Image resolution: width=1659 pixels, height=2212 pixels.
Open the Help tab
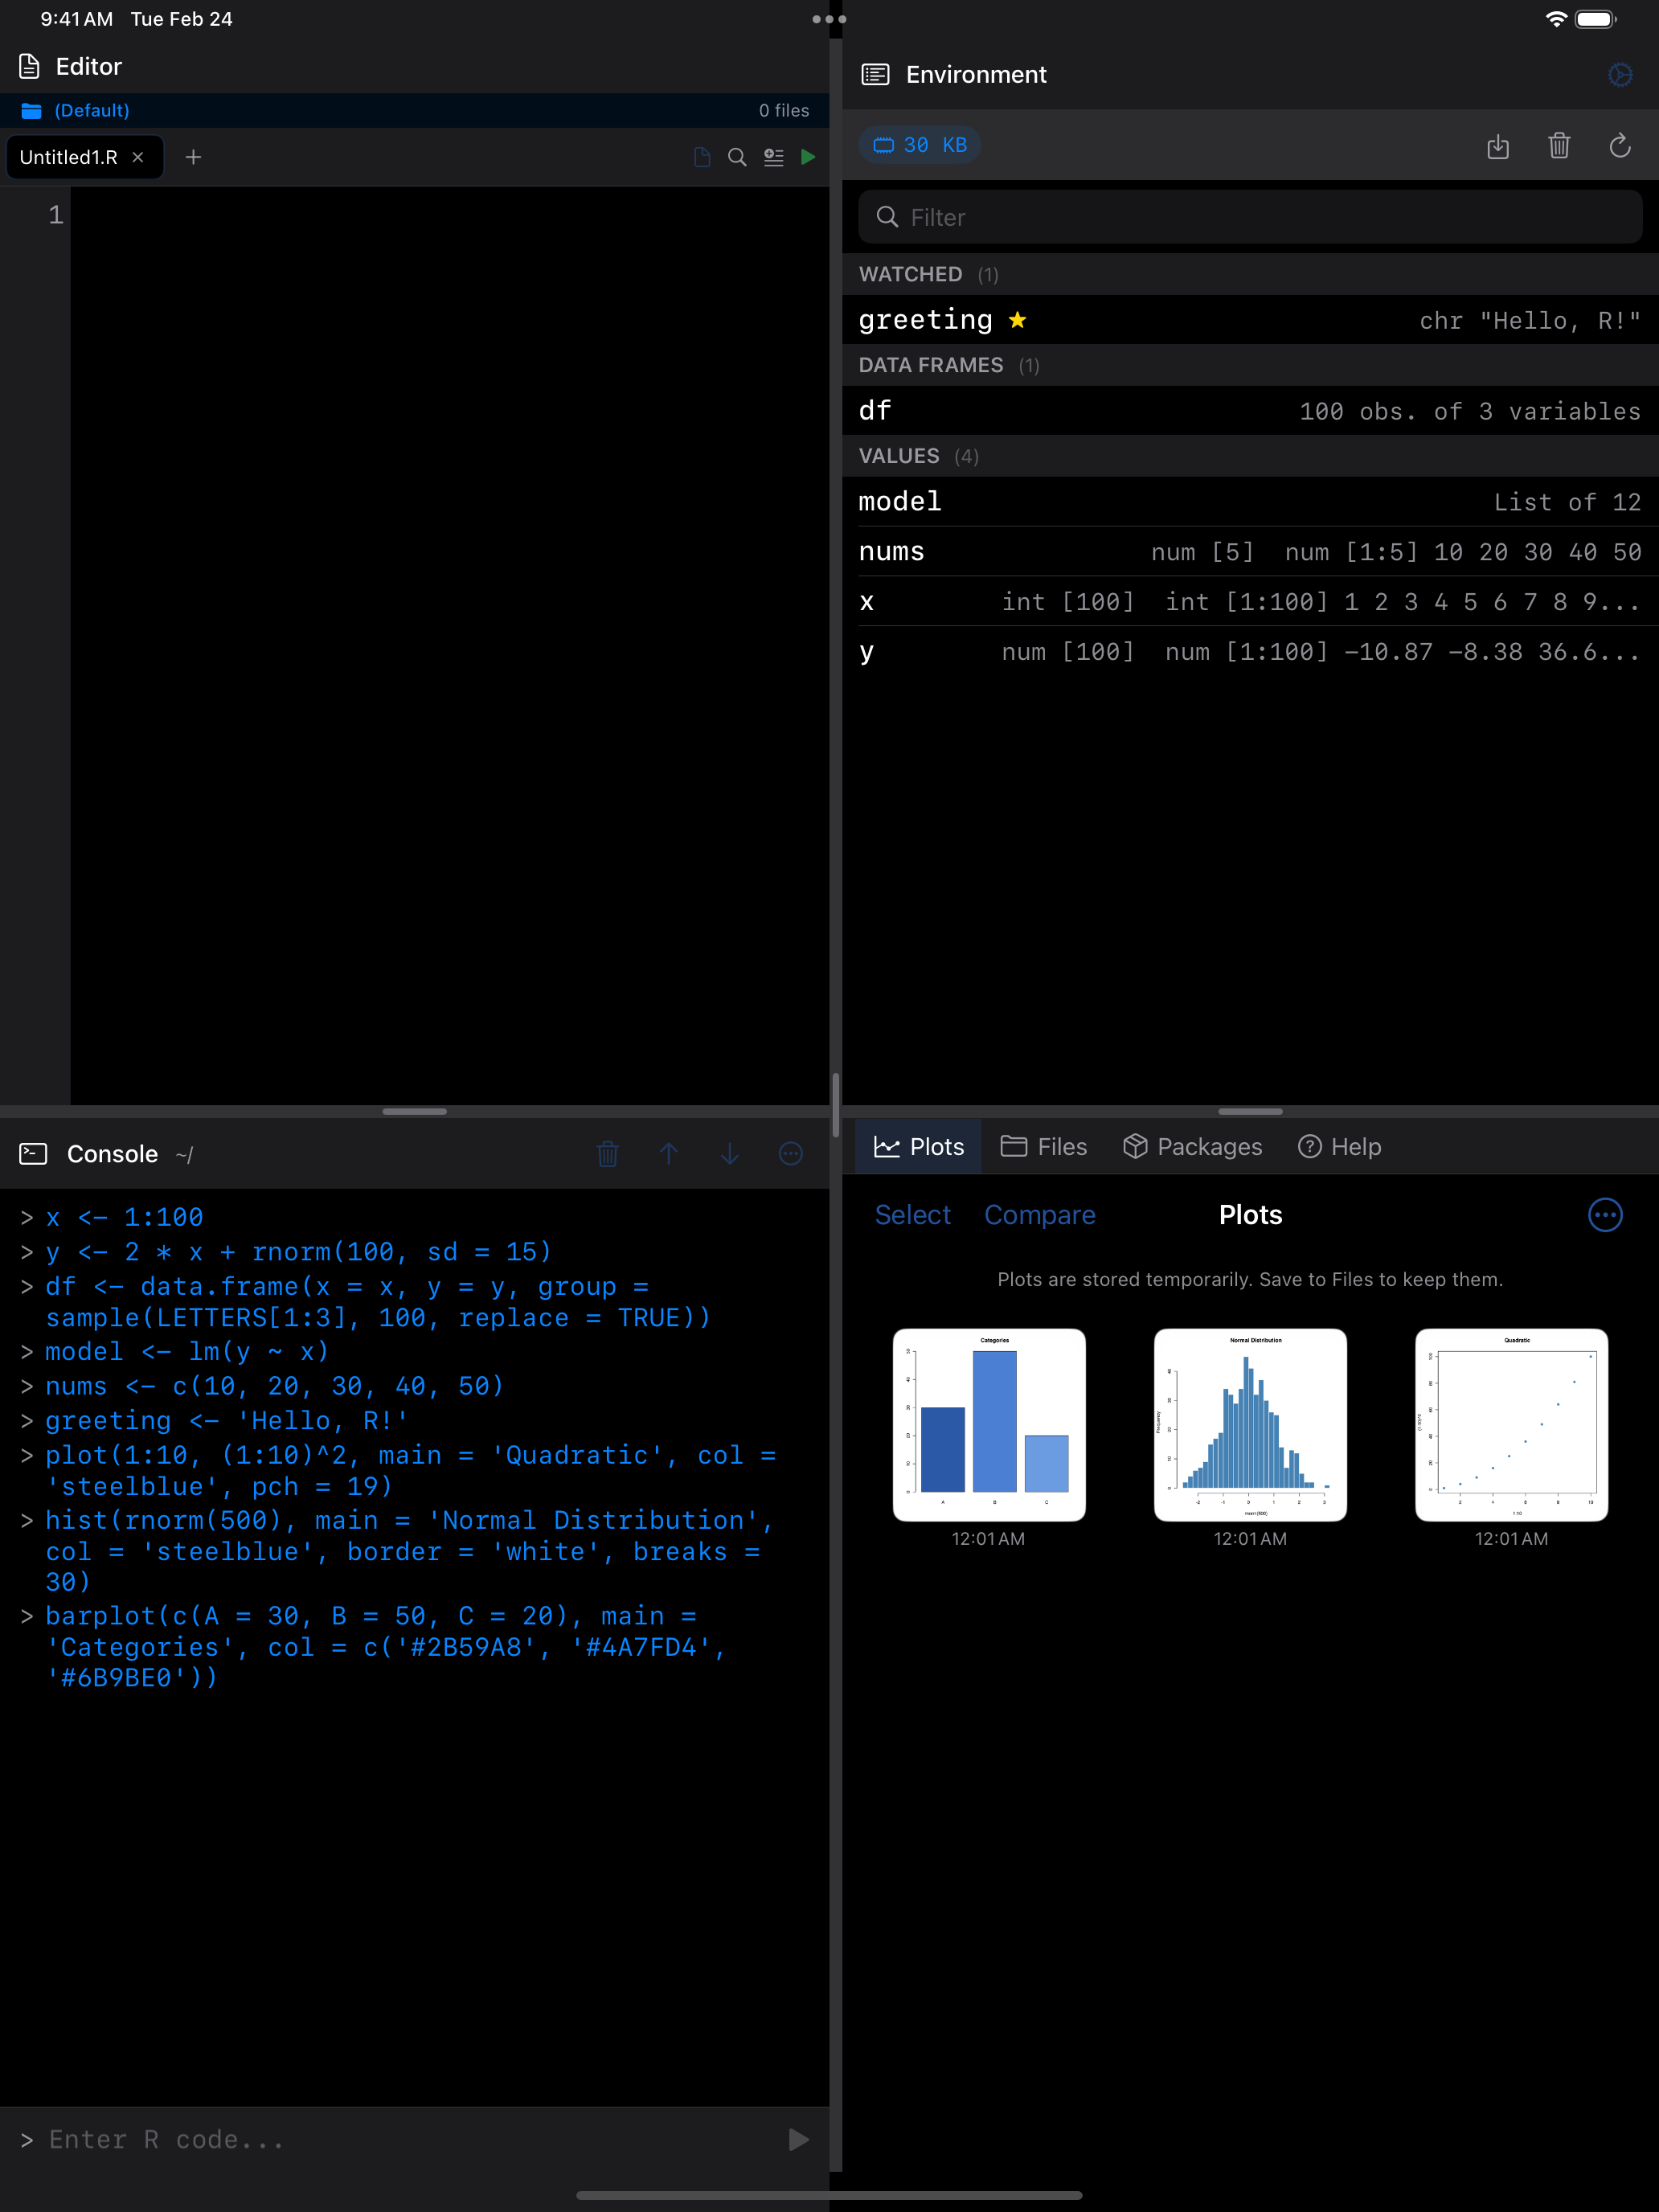coord(1339,1146)
